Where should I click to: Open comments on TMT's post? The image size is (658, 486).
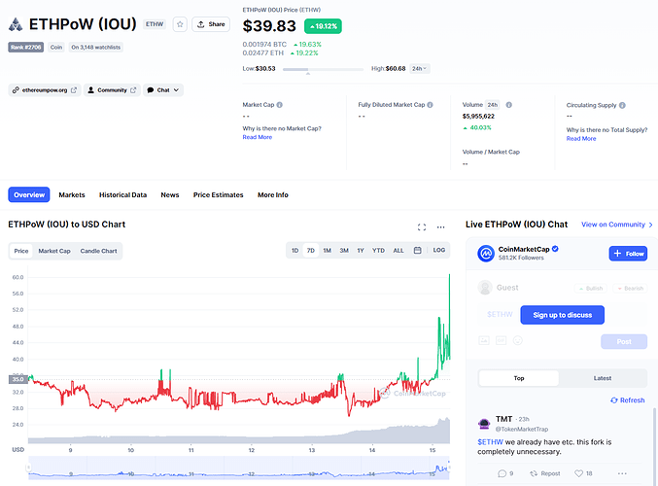pos(505,473)
